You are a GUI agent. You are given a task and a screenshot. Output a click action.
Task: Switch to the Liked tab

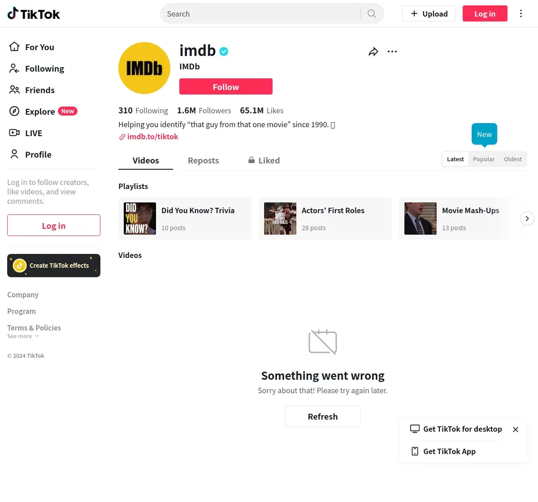click(264, 160)
